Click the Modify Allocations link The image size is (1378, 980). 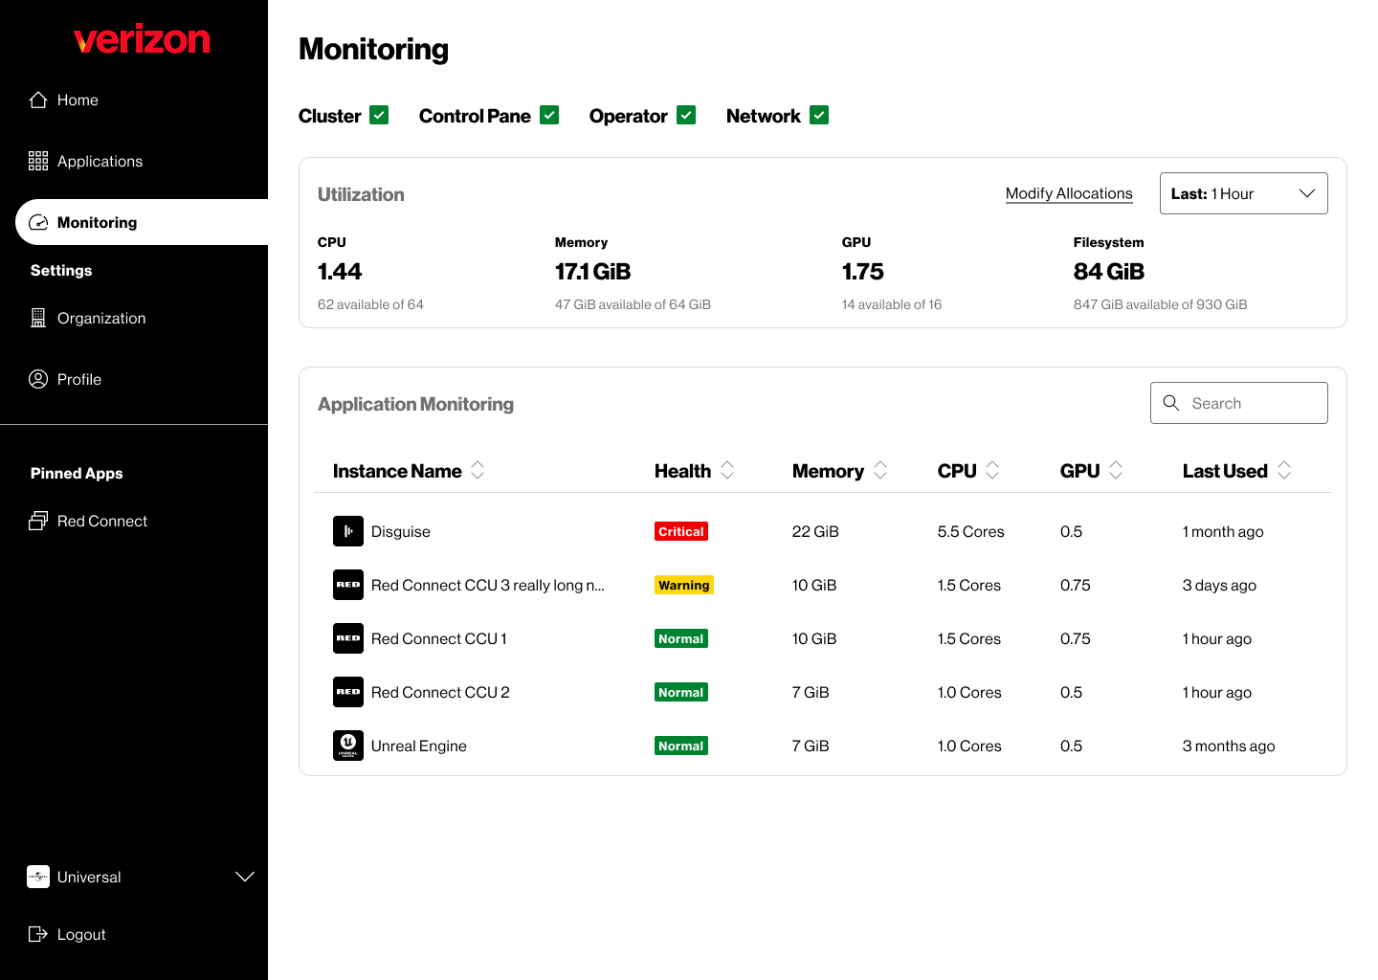tap(1069, 193)
